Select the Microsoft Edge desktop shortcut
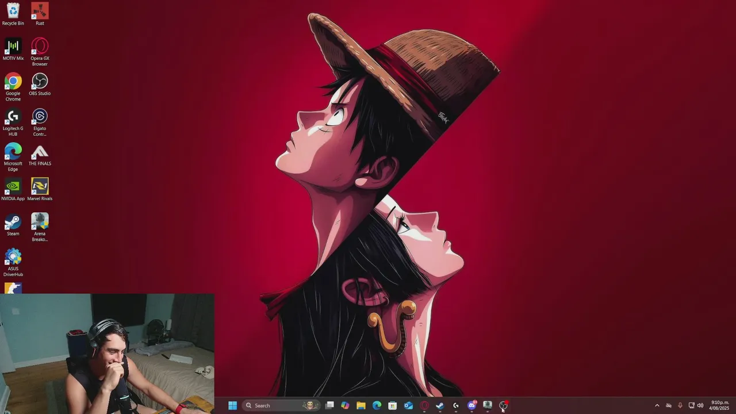The height and width of the screenshot is (414, 736). pyautogui.click(x=13, y=158)
